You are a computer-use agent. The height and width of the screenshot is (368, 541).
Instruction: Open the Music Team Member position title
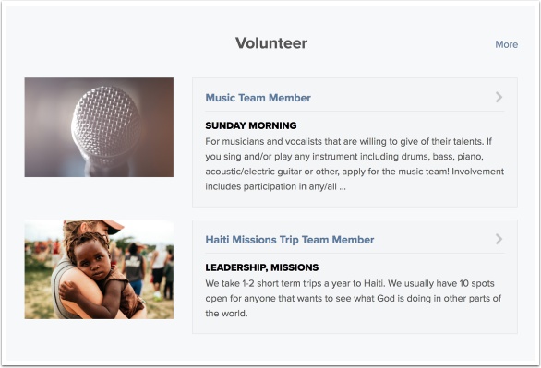(x=258, y=98)
